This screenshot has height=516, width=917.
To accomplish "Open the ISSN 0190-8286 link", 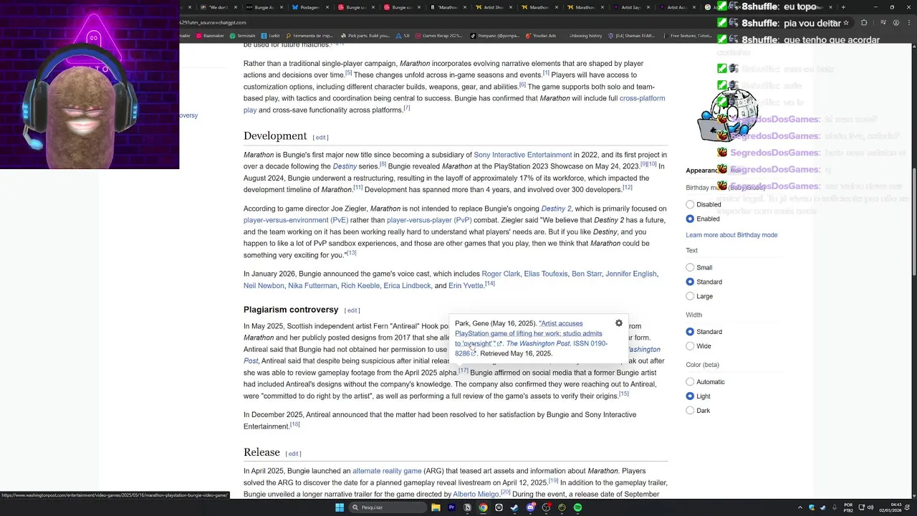I will 531,348.
